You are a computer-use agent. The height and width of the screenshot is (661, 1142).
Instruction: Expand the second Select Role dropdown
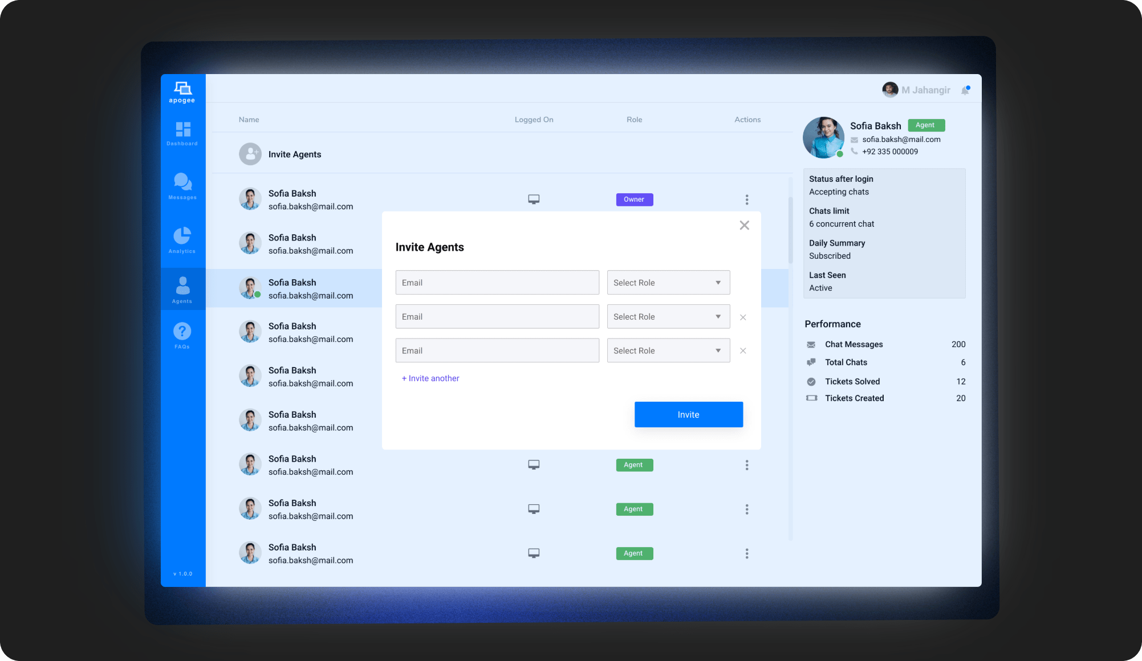(x=668, y=317)
